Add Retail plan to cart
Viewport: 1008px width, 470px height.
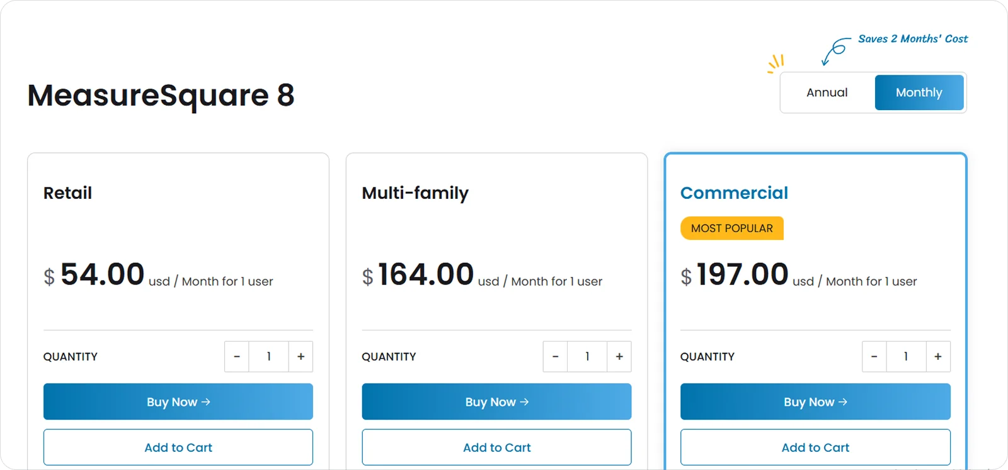coord(178,447)
